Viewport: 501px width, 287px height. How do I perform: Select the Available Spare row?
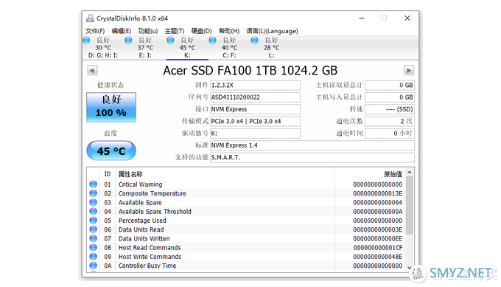[246, 203]
